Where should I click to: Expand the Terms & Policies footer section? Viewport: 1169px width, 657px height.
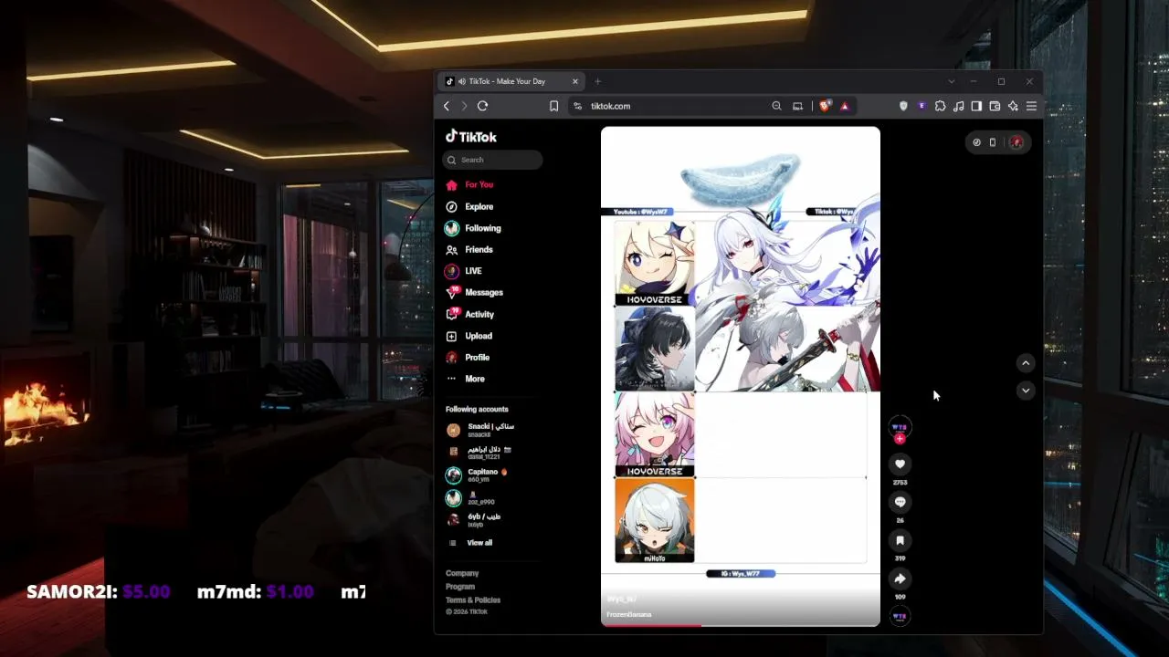[x=473, y=600]
